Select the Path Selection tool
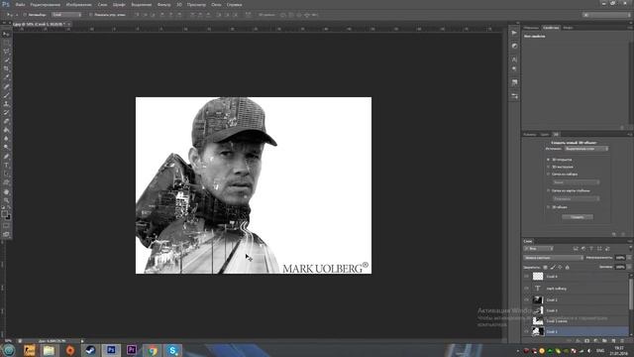 click(6, 175)
